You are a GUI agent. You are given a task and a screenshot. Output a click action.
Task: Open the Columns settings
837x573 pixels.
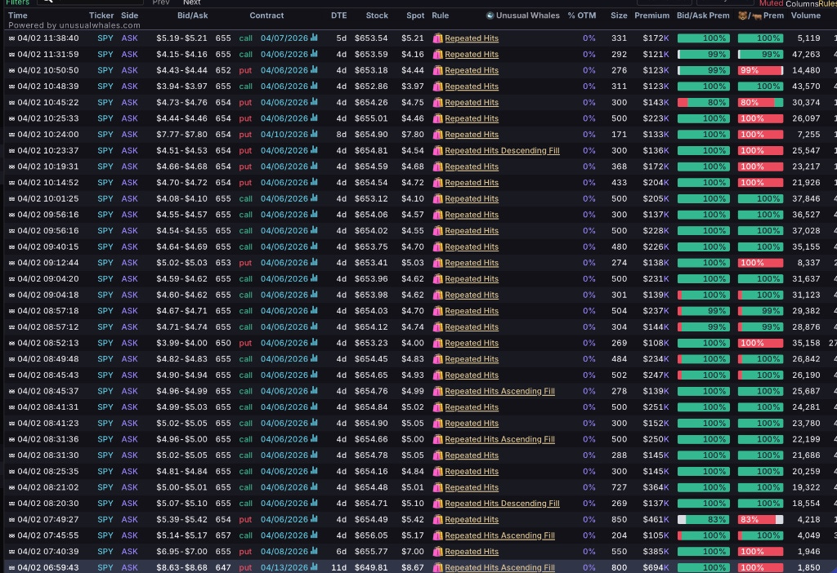pos(802,4)
